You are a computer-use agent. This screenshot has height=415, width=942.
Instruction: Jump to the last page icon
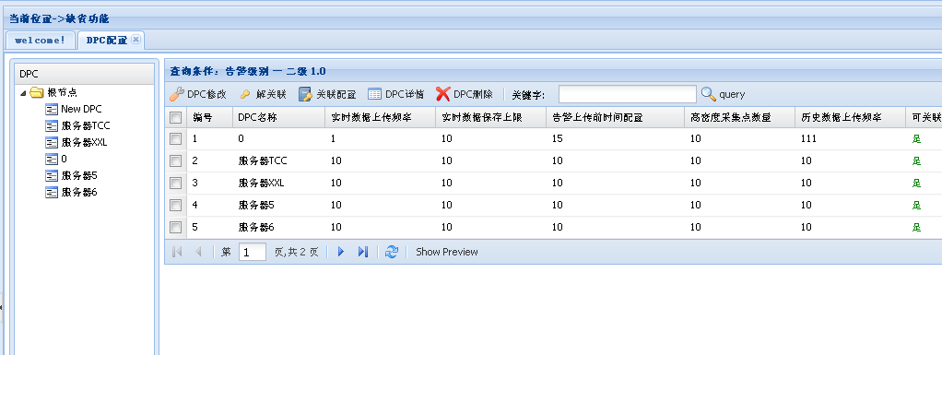click(362, 252)
